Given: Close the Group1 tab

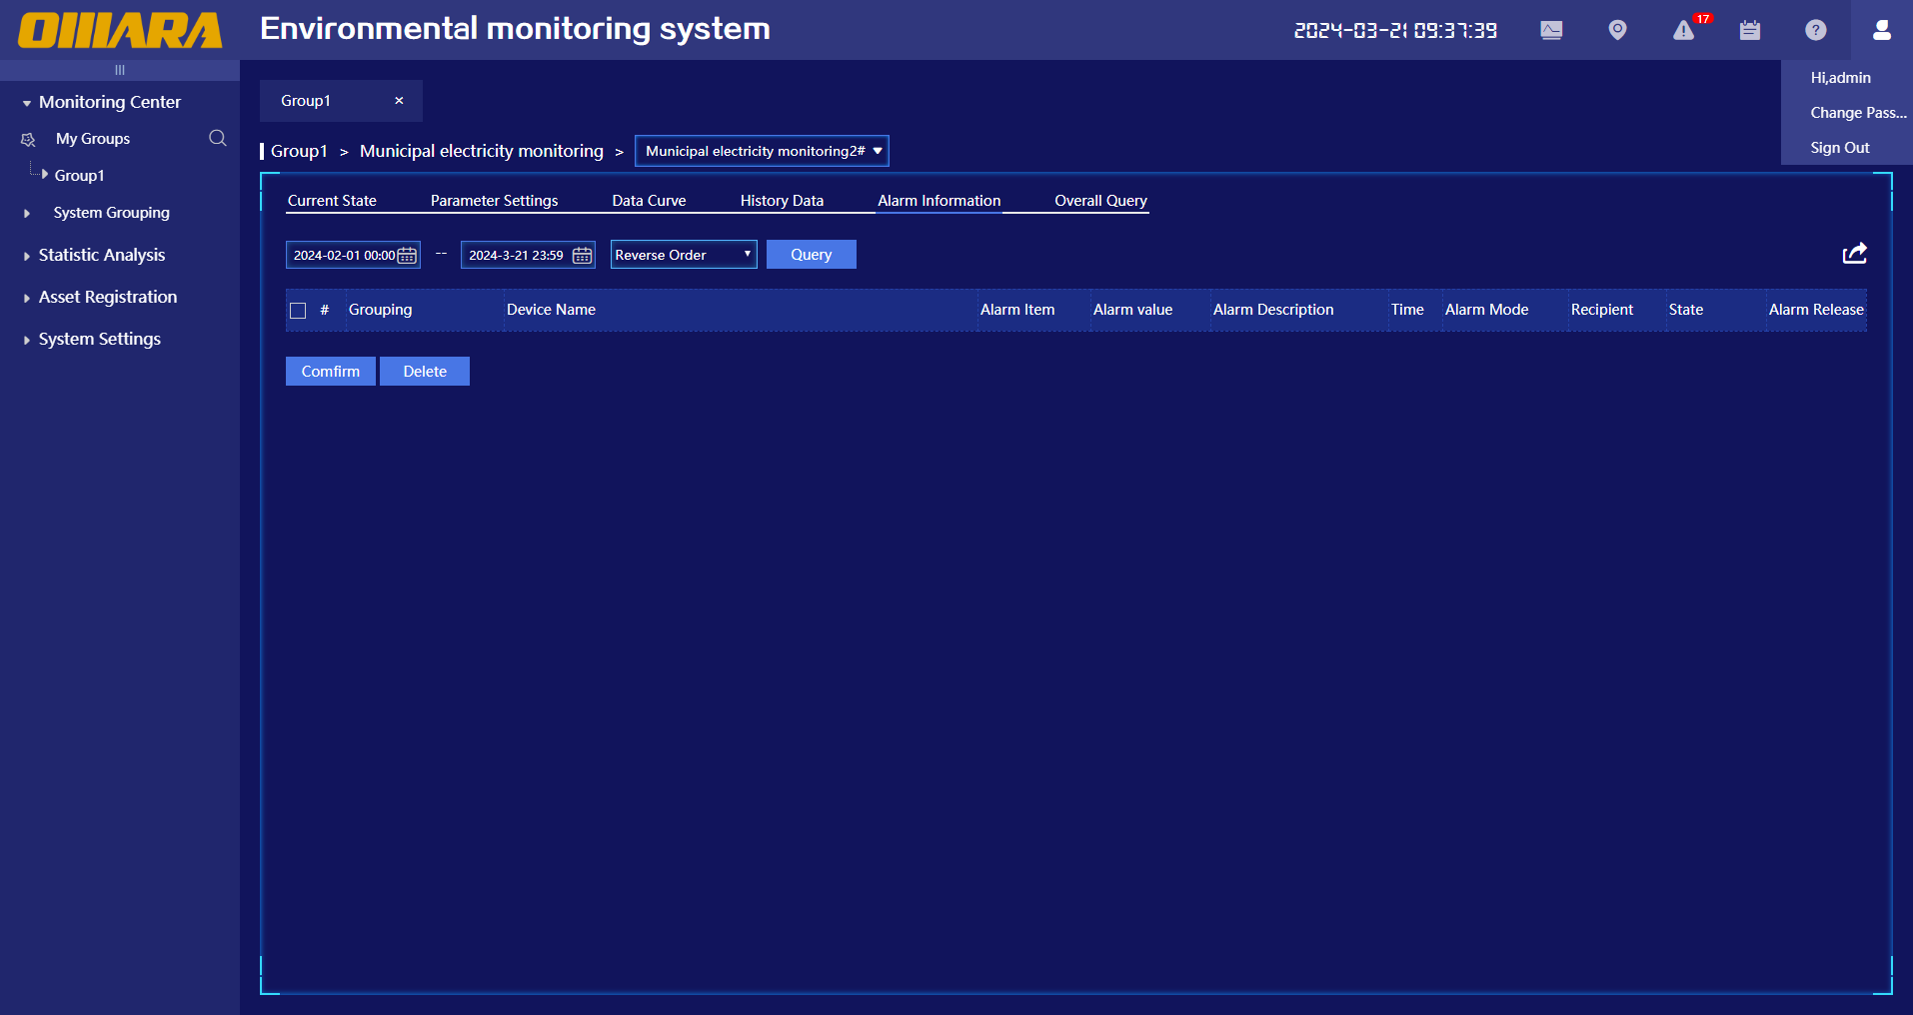Looking at the screenshot, I should [399, 101].
